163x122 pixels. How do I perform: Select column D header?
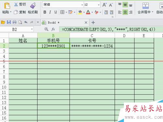click(x=125, y=35)
